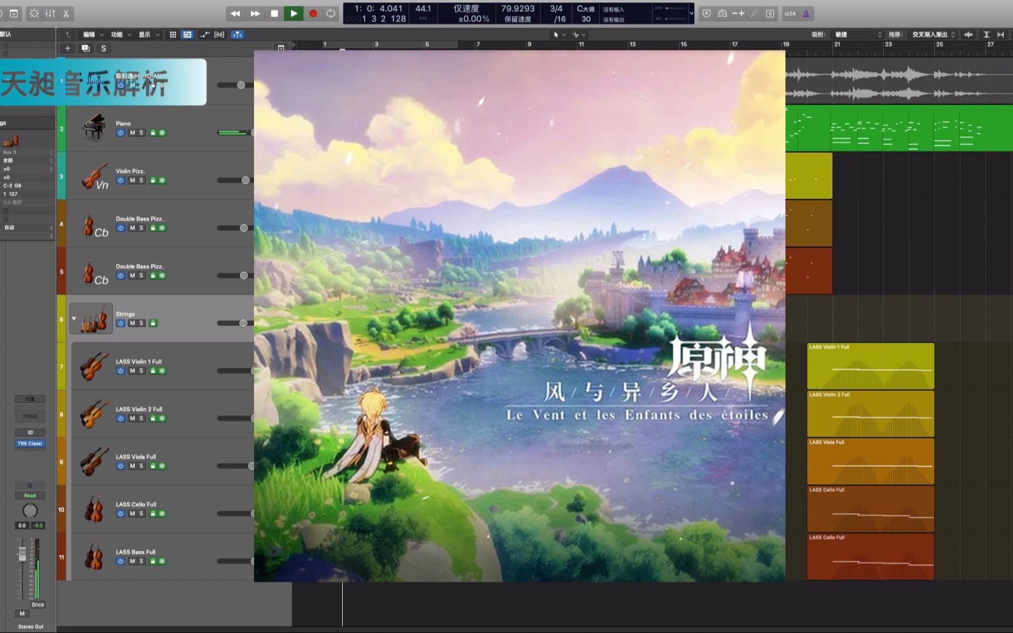This screenshot has width=1013, height=633.
Task: Open the pointer tool dropdown
Action: (x=559, y=35)
